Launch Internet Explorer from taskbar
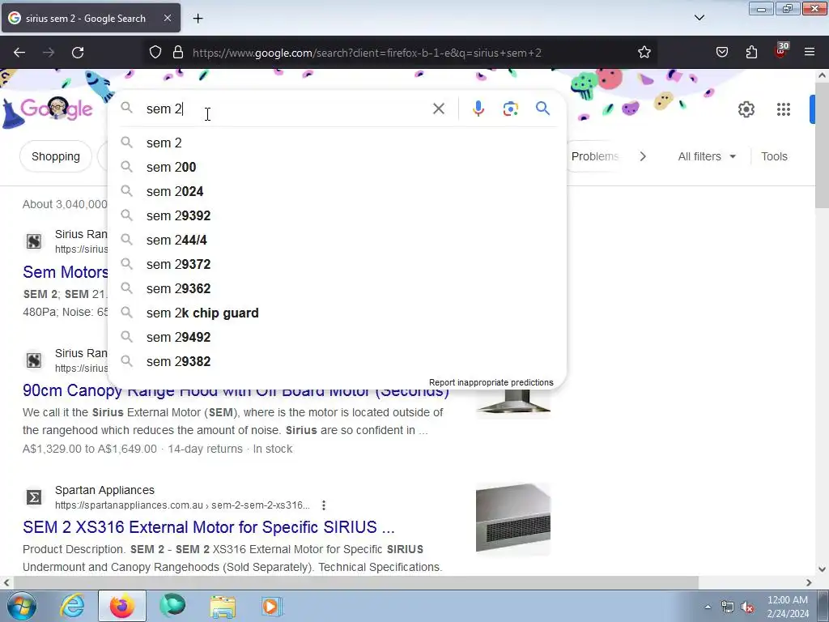The width and height of the screenshot is (829, 622). point(72,606)
